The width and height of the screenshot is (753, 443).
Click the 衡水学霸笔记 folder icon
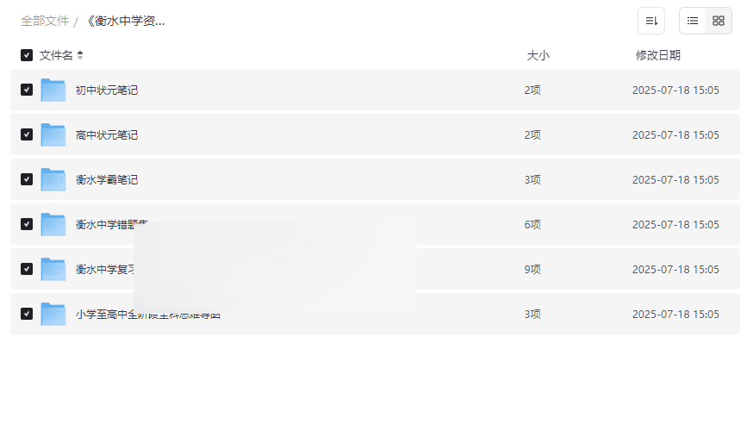pos(53,179)
